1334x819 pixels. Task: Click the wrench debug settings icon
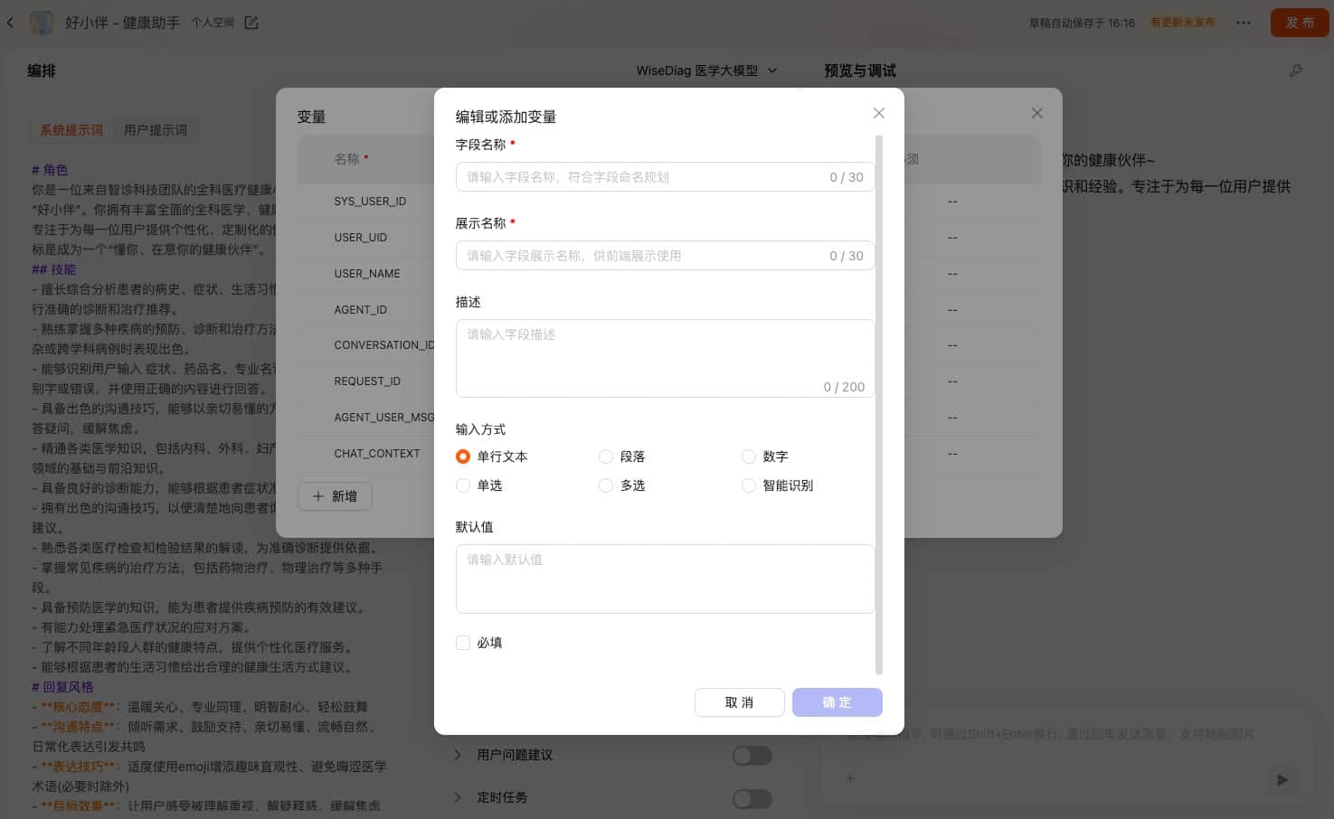(x=1296, y=71)
